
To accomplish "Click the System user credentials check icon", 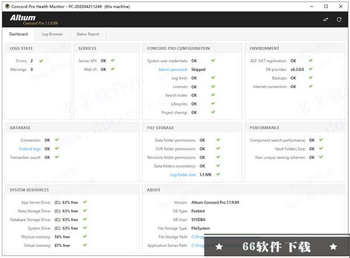I will pos(213,61).
